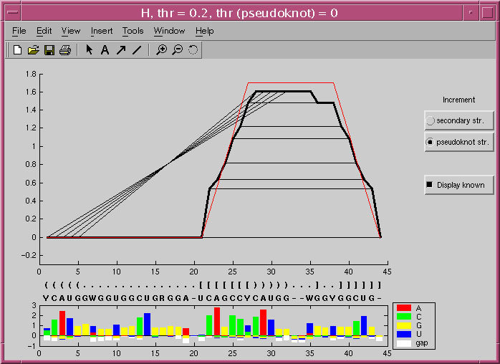
Task: Click the consensus sequence 'YCAUGGWGGUGGCU' text
Action: pyautogui.click(x=96, y=298)
